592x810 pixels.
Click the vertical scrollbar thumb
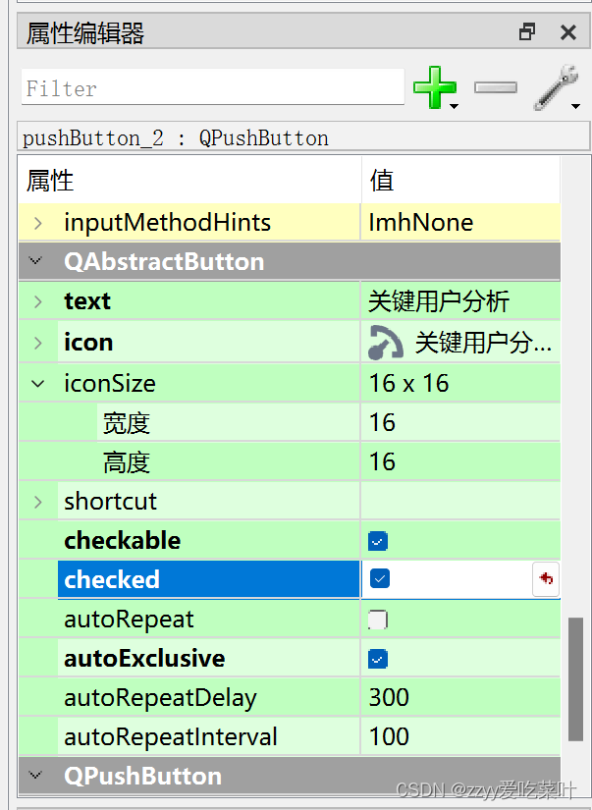(575, 679)
